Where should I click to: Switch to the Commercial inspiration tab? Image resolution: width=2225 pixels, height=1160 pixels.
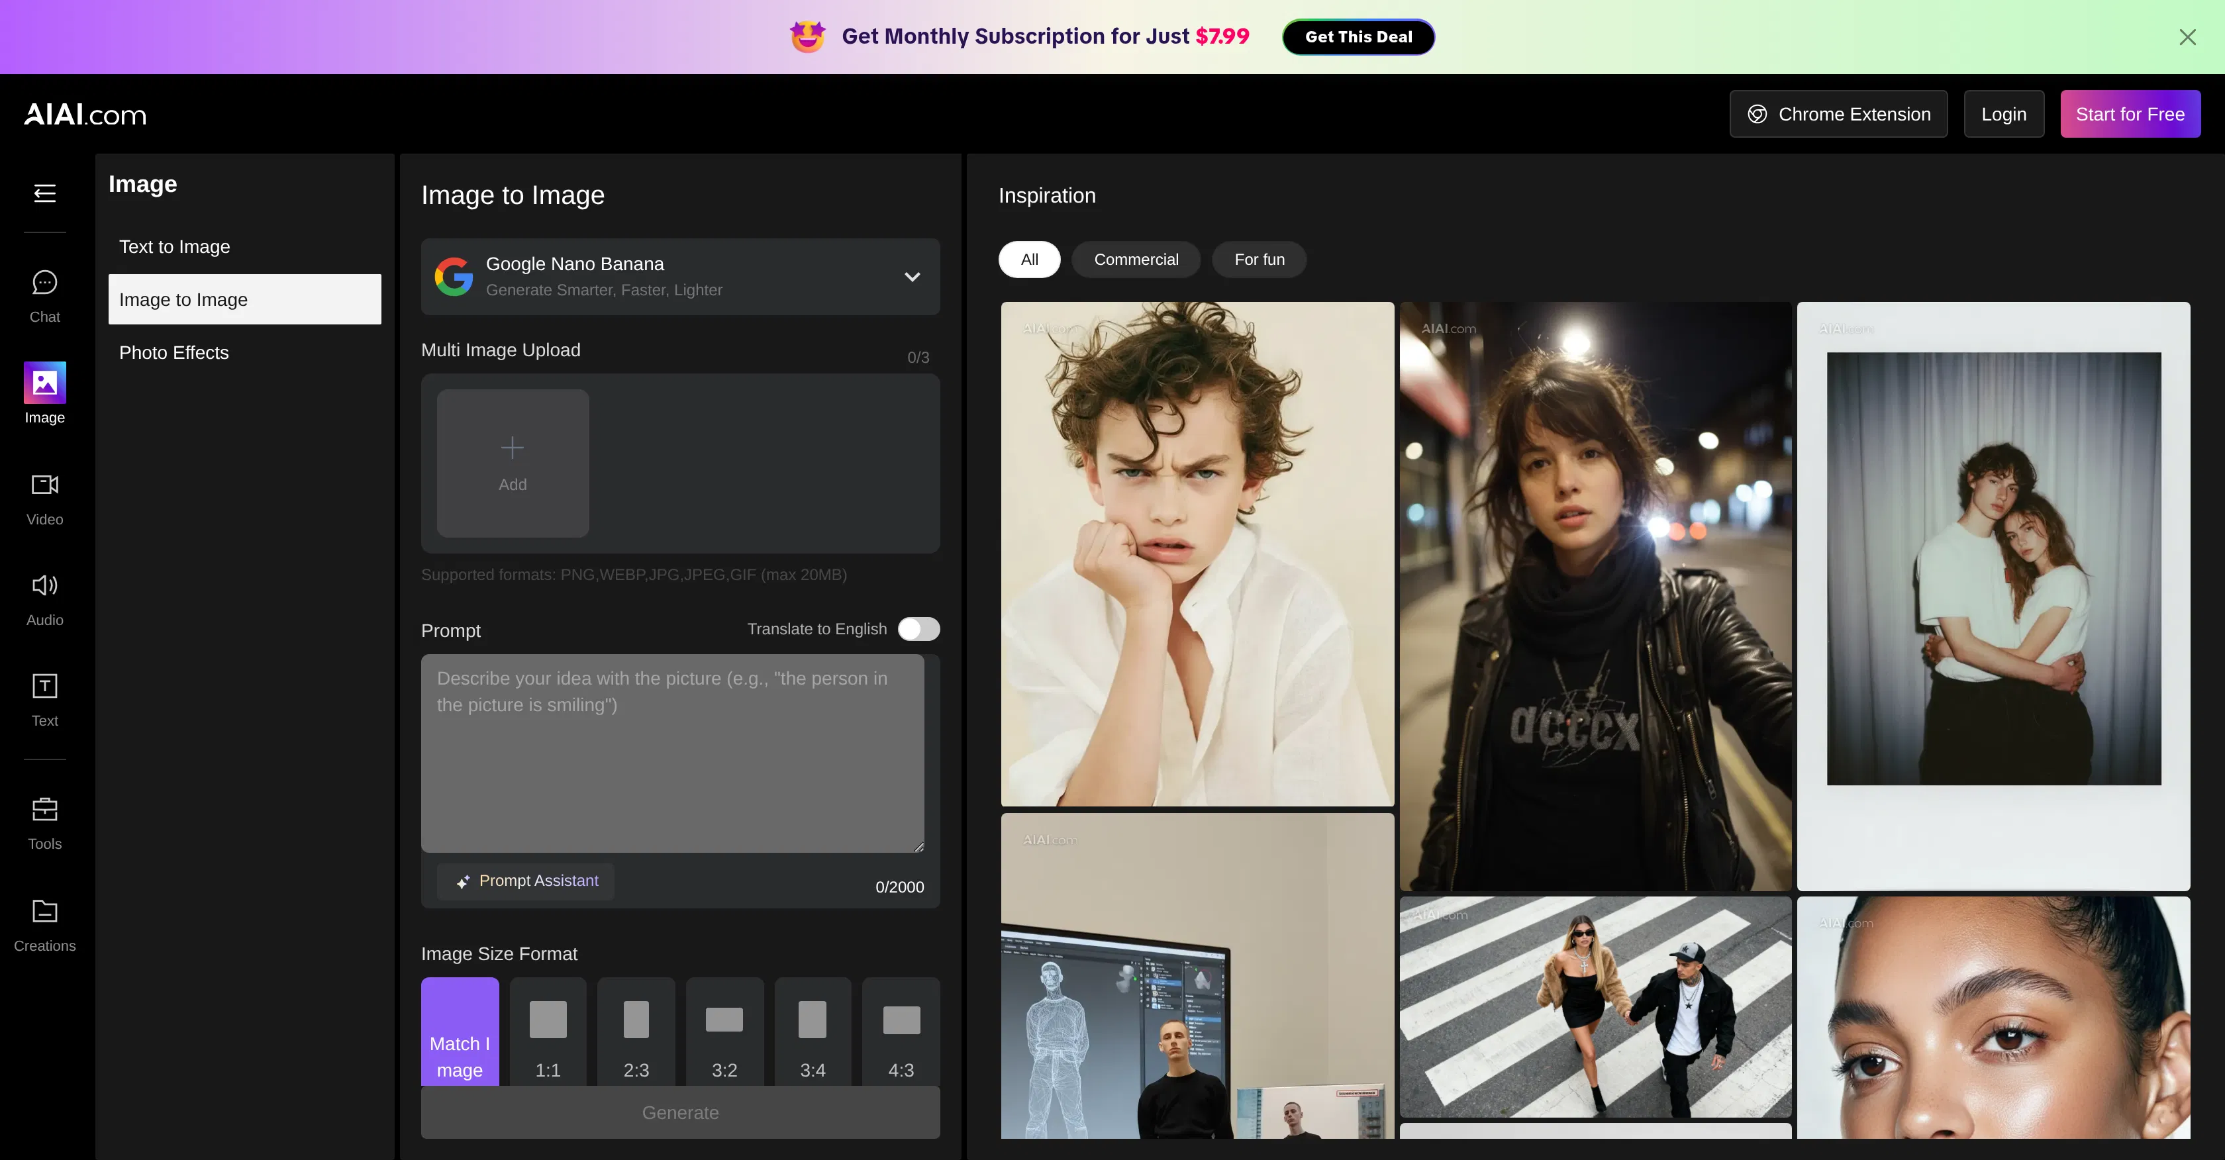pyautogui.click(x=1136, y=259)
